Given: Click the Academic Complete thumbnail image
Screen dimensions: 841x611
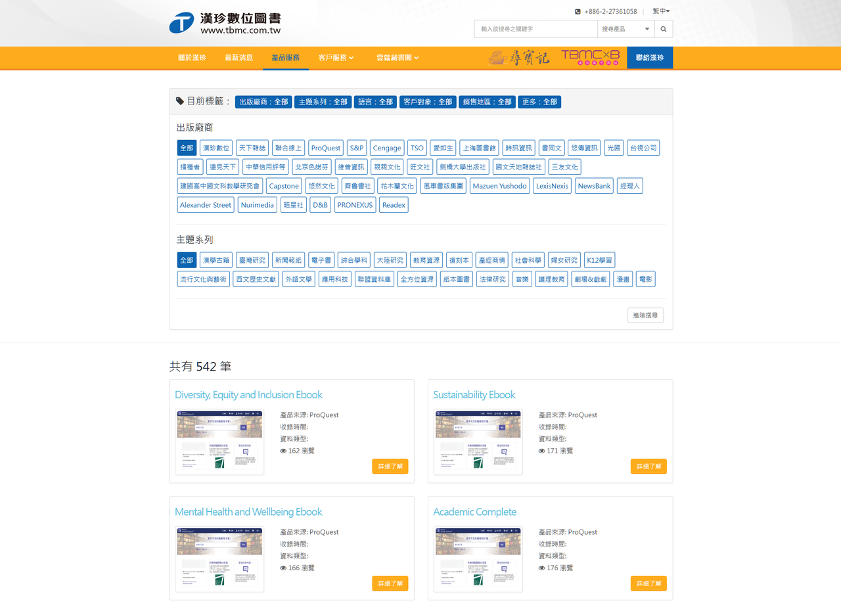Looking at the screenshot, I should 478,559.
